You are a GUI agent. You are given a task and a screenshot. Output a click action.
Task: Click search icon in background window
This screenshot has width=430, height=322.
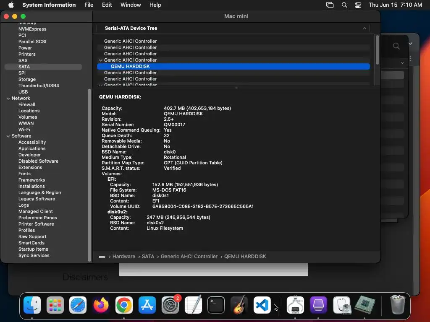pos(396,46)
